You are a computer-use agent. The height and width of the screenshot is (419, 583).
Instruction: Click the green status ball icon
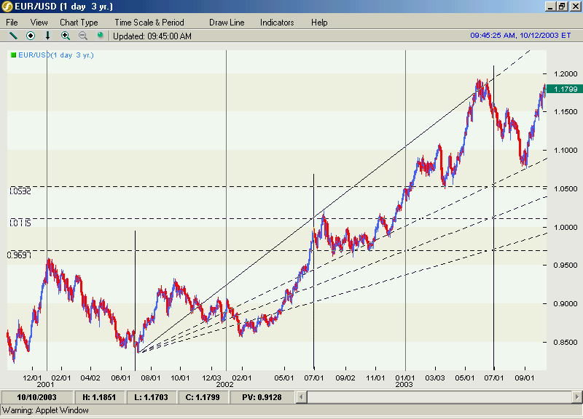[x=100, y=35]
